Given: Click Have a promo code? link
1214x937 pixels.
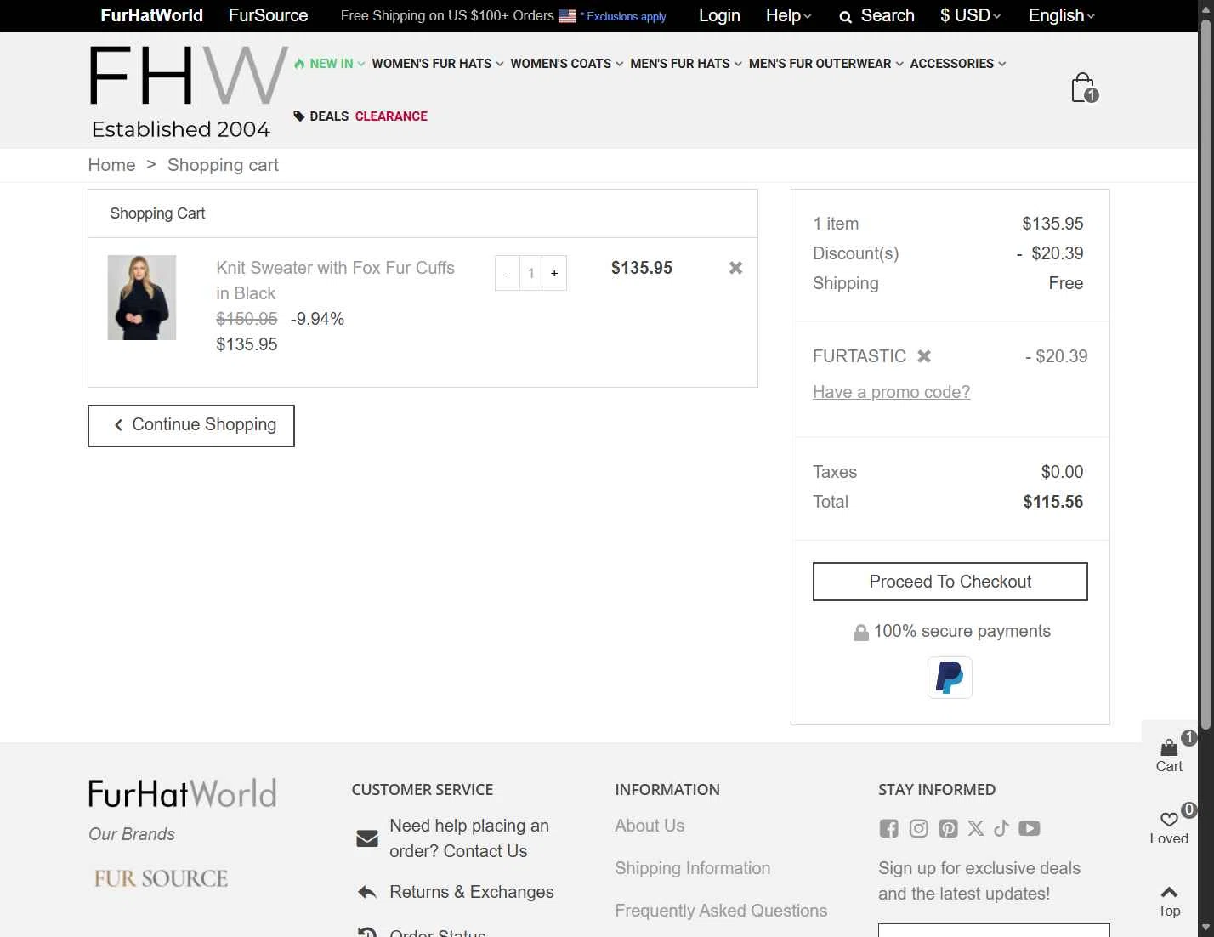Looking at the screenshot, I should [891, 392].
